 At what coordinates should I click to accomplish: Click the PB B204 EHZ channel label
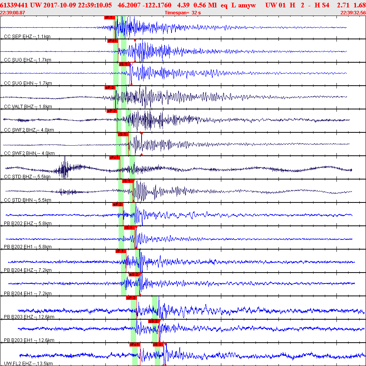click(x=28, y=270)
